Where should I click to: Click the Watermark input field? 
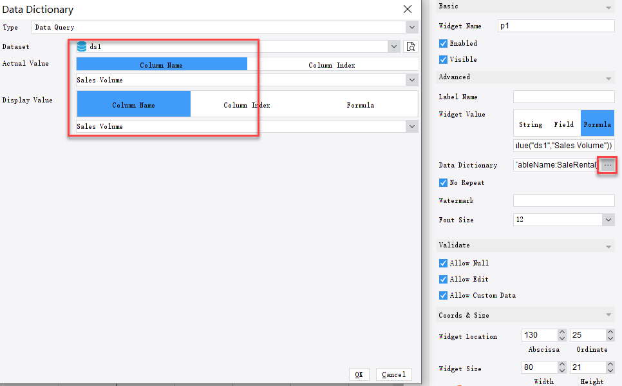click(563, 200)
